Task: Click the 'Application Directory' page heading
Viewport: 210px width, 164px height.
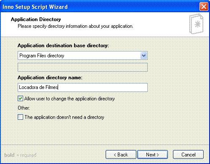Action: [36, 19]
